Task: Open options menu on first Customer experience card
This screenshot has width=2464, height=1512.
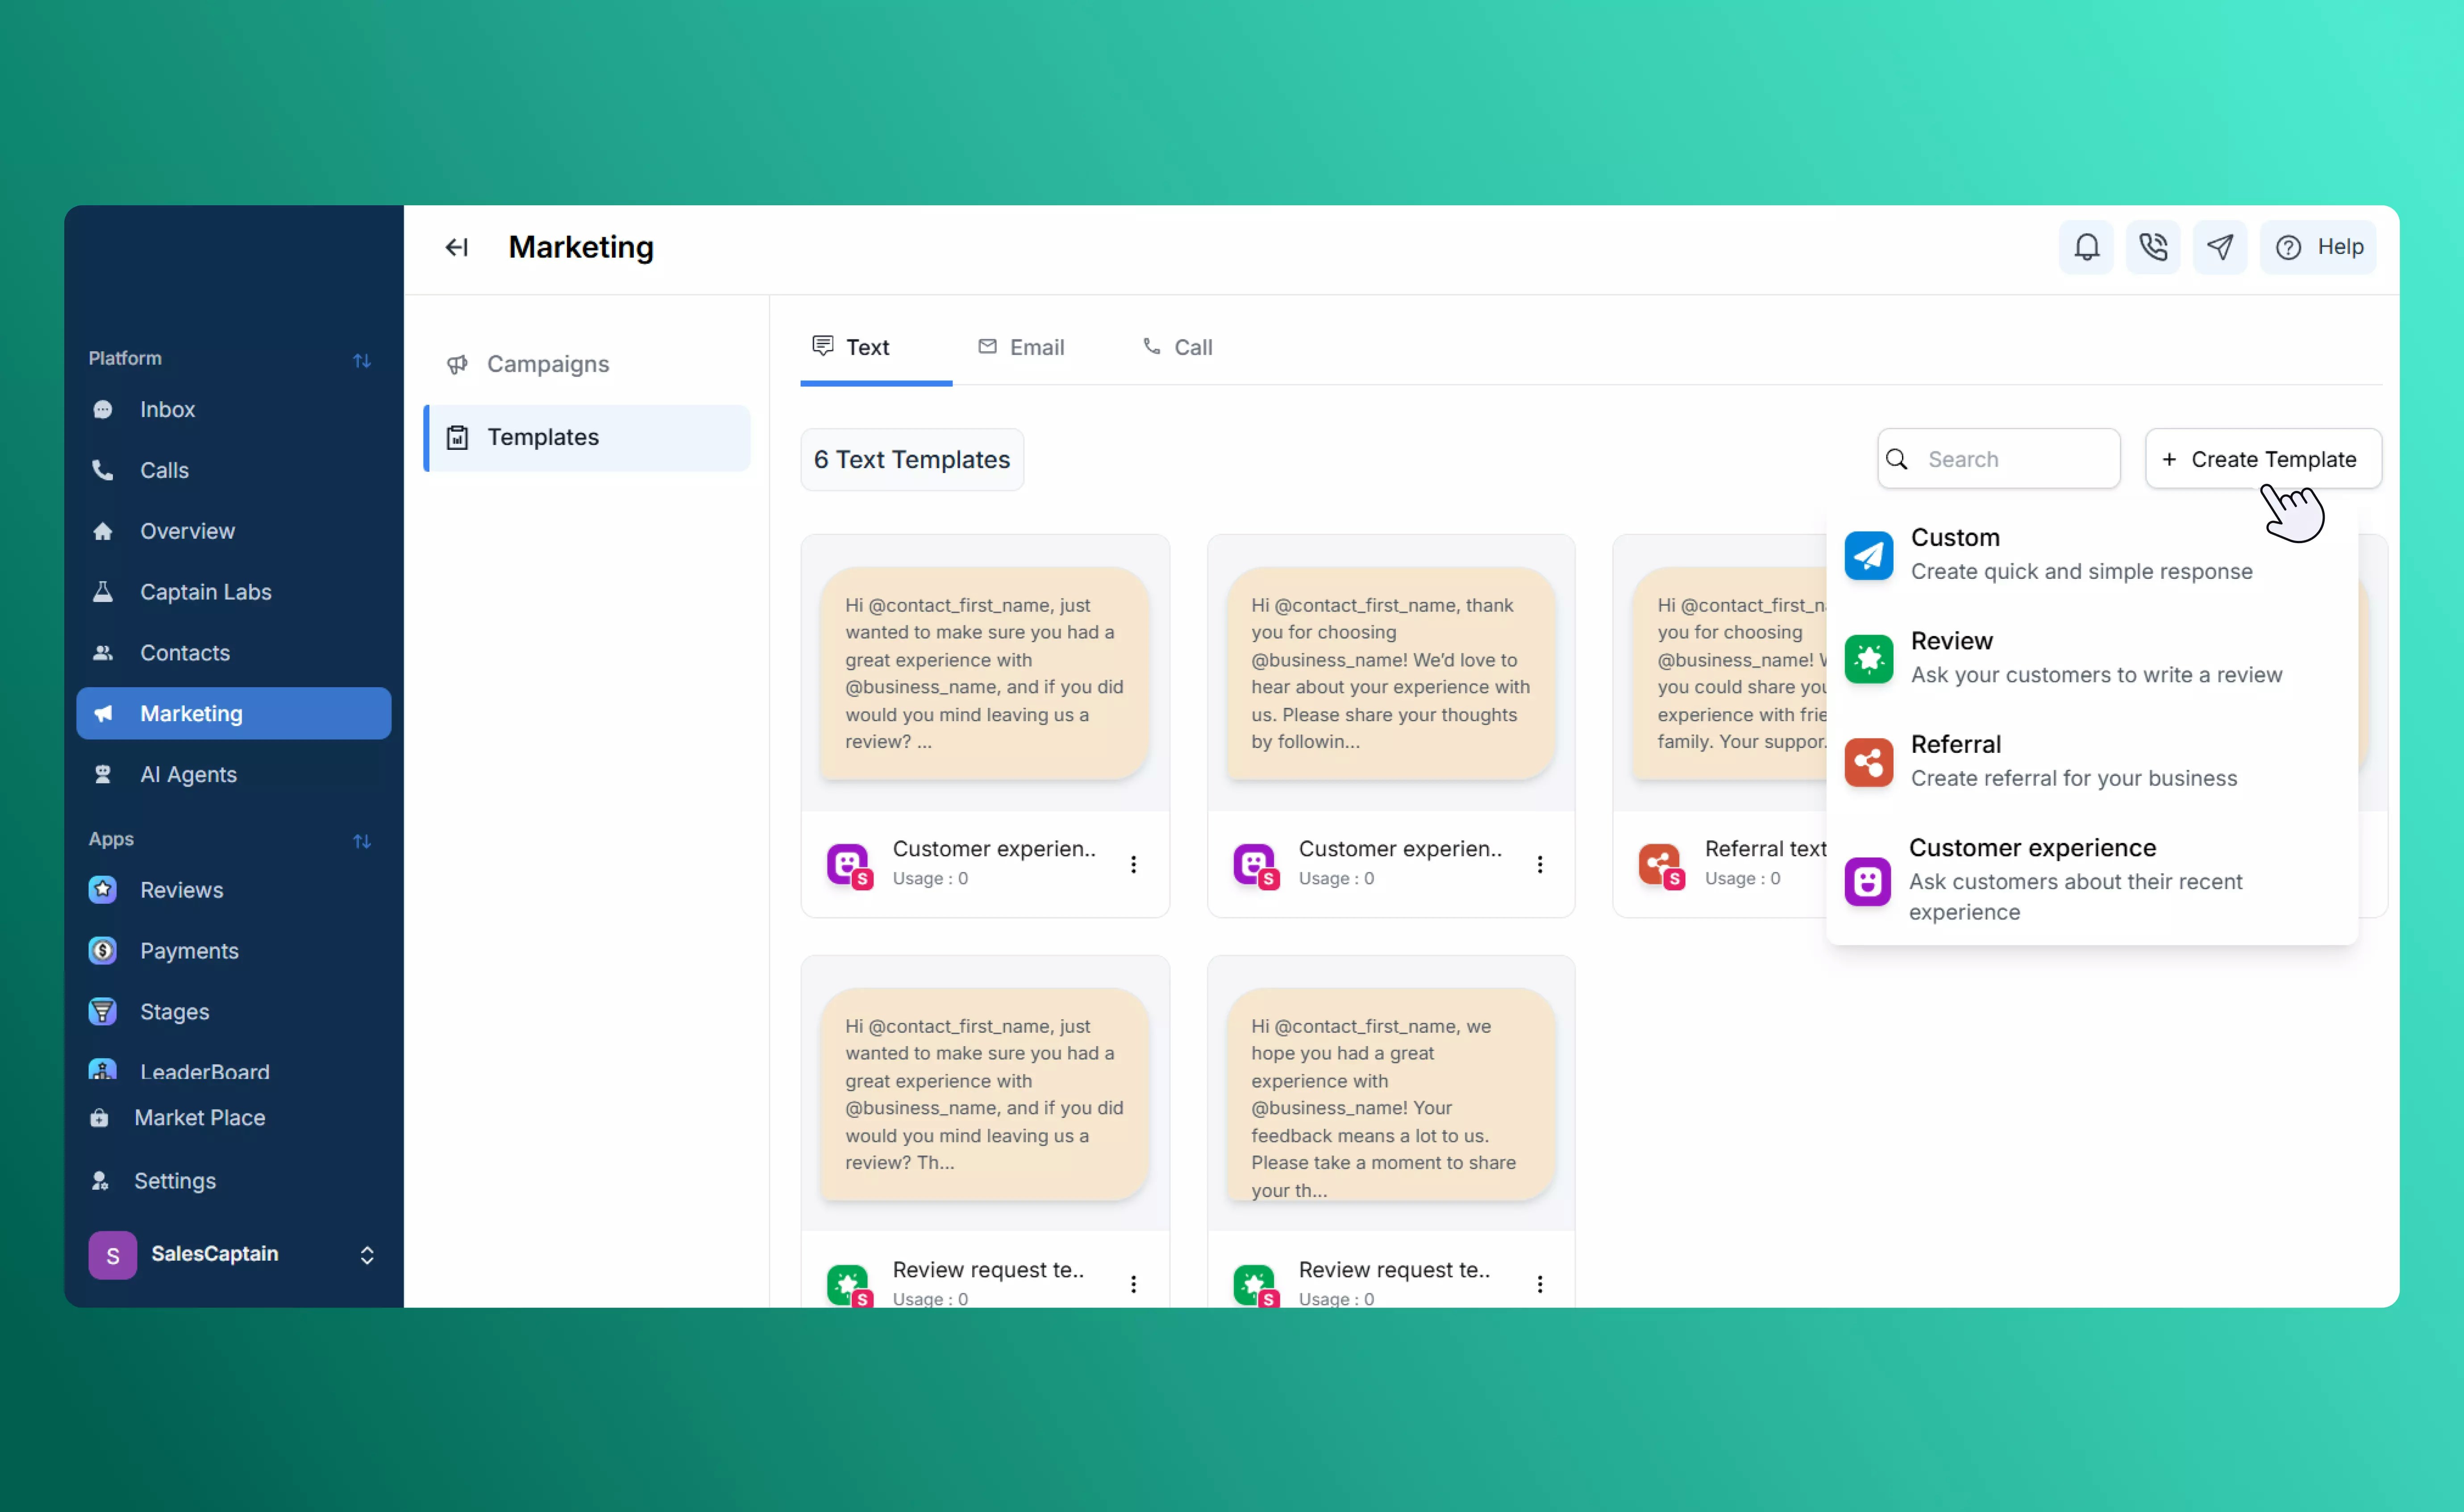Action: [x=1133, y=864]
